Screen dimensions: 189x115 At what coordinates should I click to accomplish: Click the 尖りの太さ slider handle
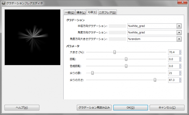(155, 80)
